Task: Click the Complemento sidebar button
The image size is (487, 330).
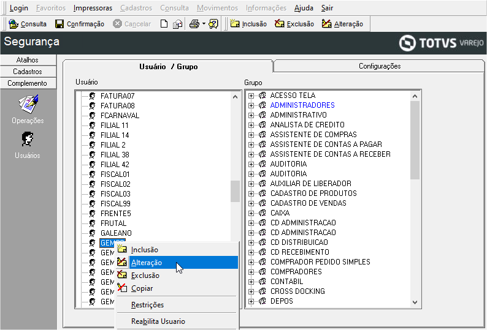Action: click(28, 83)
